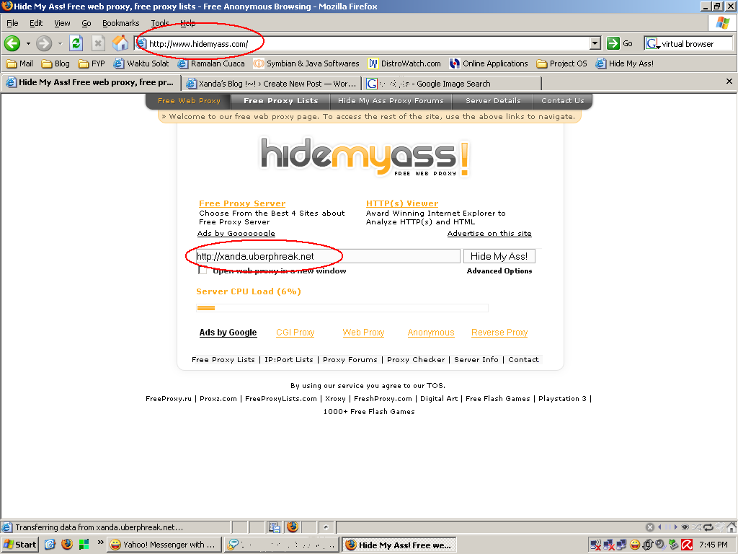The height and width of the screenshot is (554, 738).
Task: Close the current tab with X button
Action: (729, 82)
